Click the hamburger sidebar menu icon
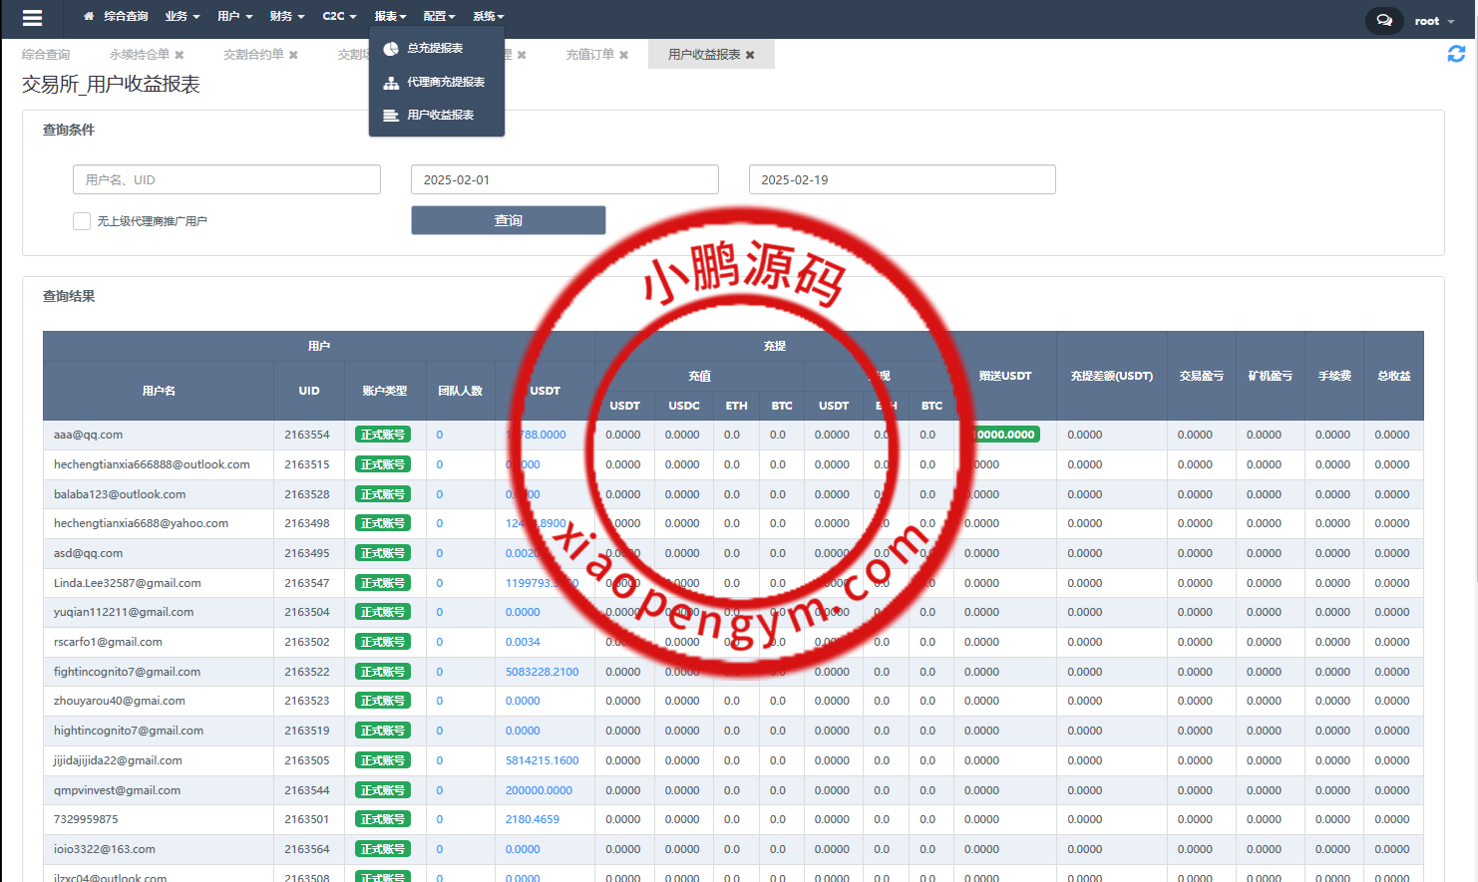The height and width of the screenshot is (882, 1478). click(32, 18)
